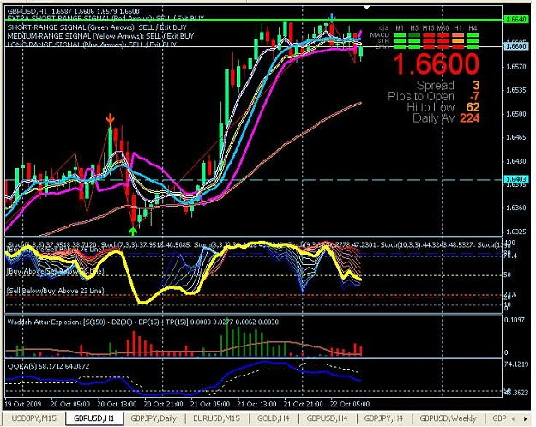536x427 pixels.
Task: Click the STR H1 orange signal block
Action: (x=459, y=41)
